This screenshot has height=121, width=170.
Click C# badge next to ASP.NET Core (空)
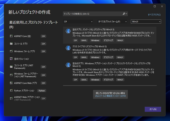pos(43,36)
